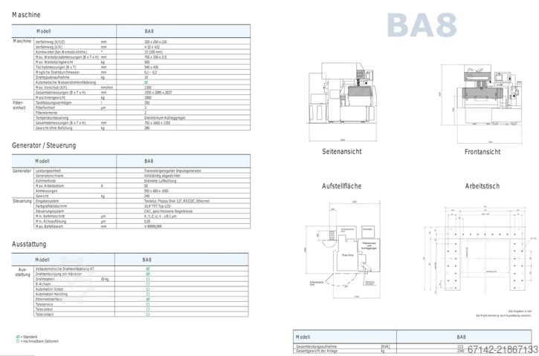Tick the Ethernetinterface checkbox
539x356 pixels.
[x=148, y=300]
